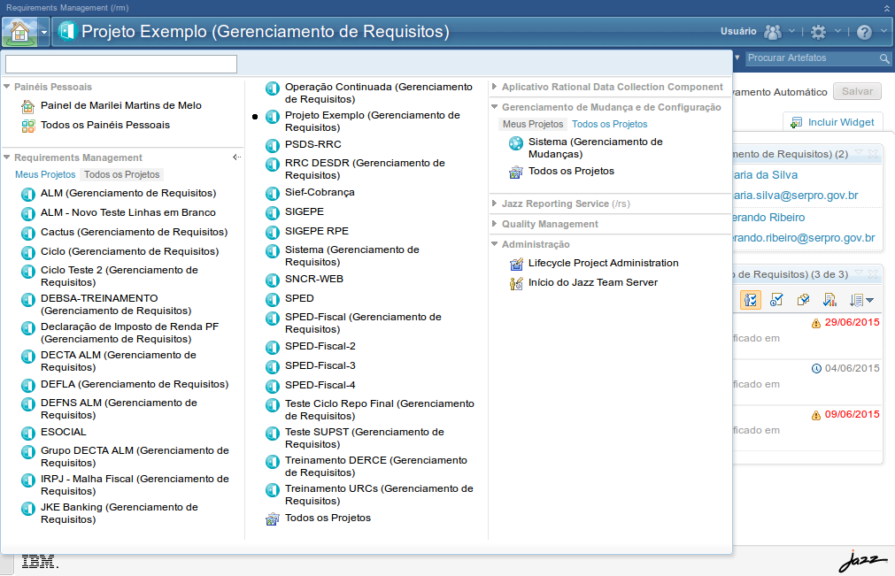Click Operação Continuada project icon
895x576 pixels.
tap(273, 88)
